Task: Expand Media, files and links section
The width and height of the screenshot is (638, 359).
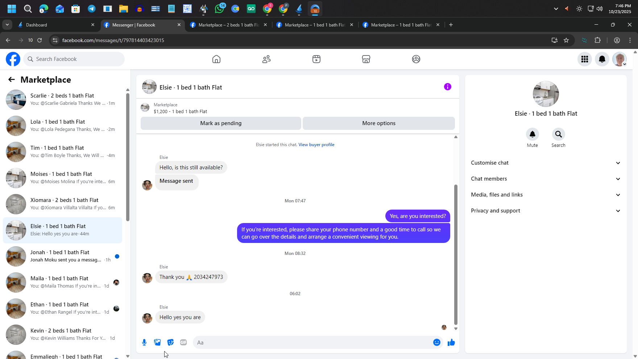Action: tap(546, 195)
